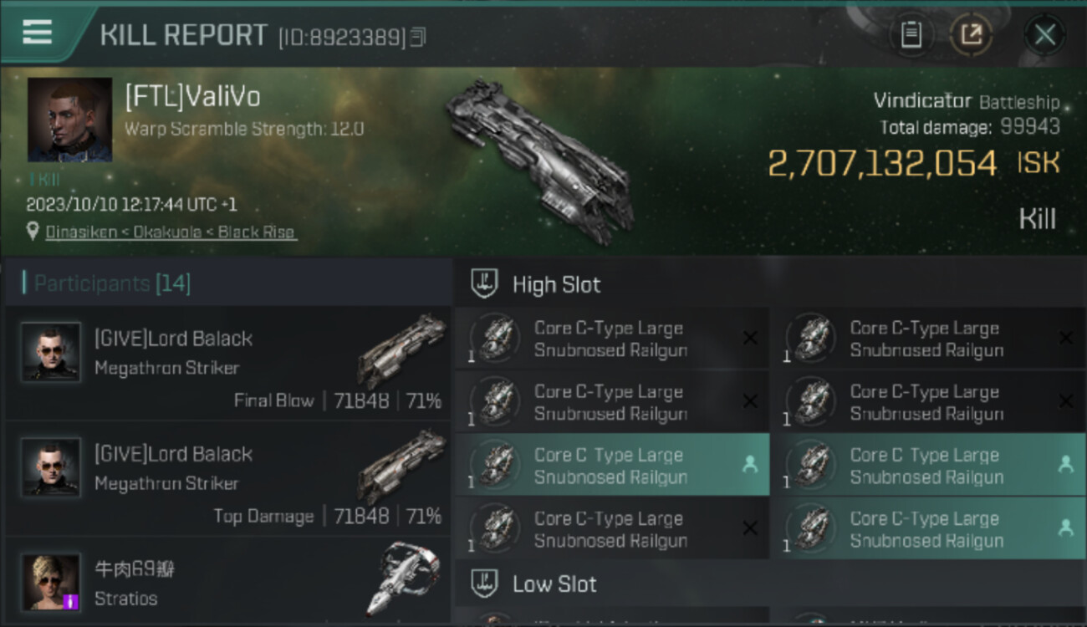Click the Low Slot section icon

[484, 584]
